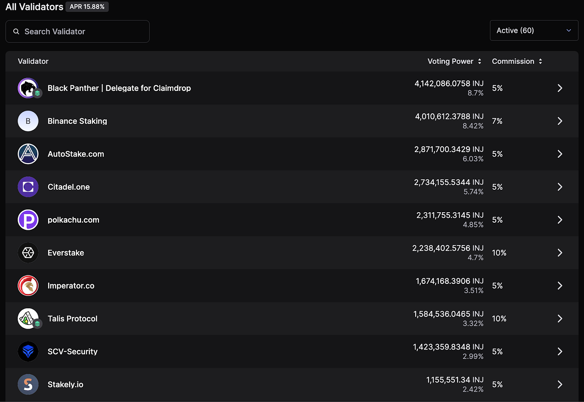Click the 10% commission of Everstake
Viewport: 584px width, 402px height.
pos(499,253)
